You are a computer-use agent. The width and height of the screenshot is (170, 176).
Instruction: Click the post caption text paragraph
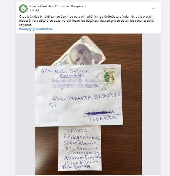(x=87, y=21)
